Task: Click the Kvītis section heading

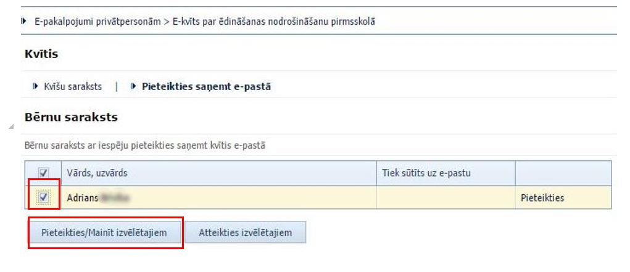Action: 41,54
